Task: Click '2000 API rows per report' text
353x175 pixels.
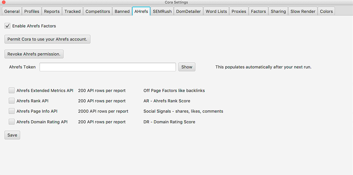Action: [x=103, y=111]
